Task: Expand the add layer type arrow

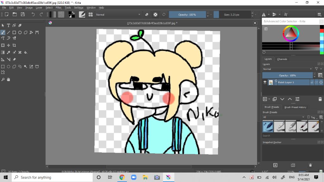Action: [269, 99]
